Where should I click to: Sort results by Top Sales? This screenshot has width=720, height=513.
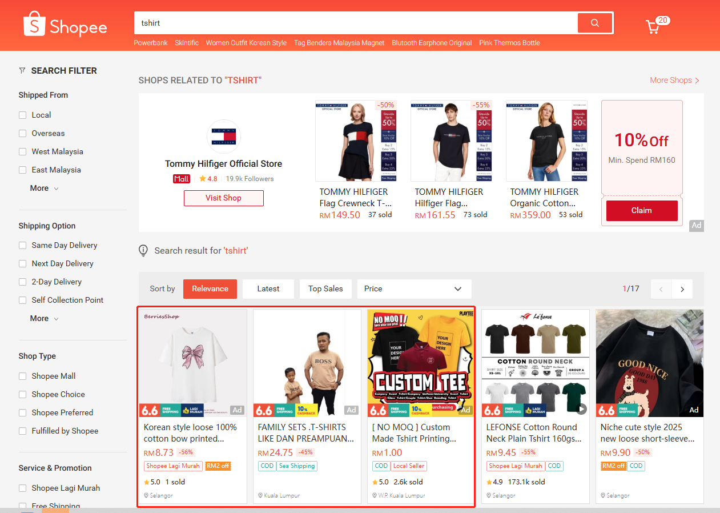(325, 289)
